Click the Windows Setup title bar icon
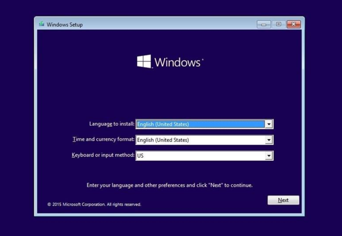 point(41,24)
